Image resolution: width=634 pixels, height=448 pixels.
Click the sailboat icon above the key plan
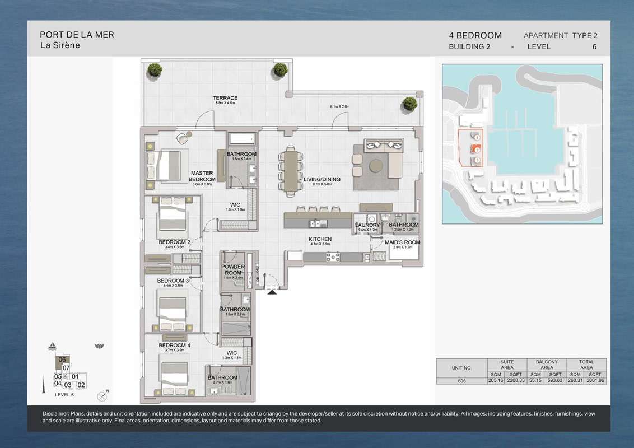[x=53, y=346]
